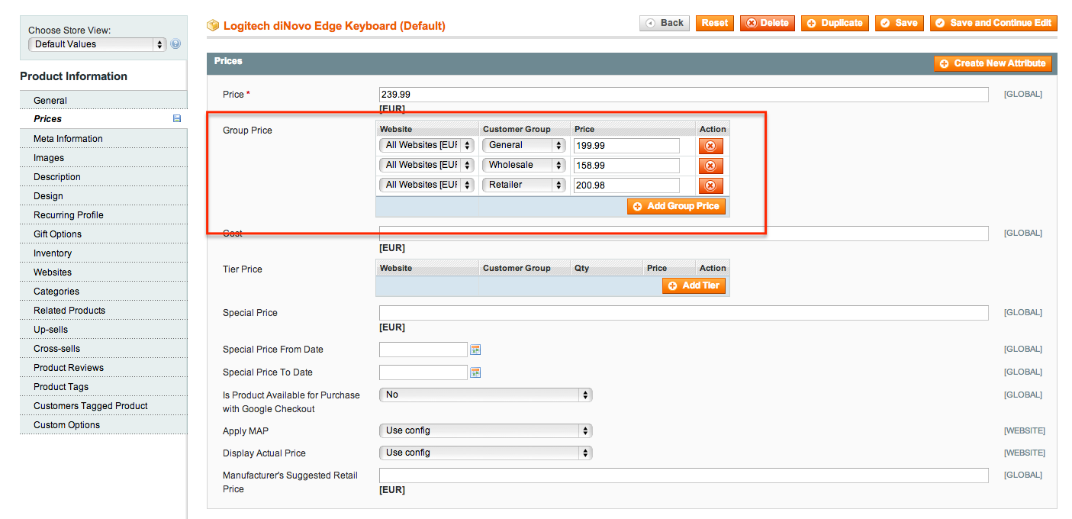The width and height of the screenshot is (1072, 519).
Task: Click the Duplicate button
Action: coord(835,23)
